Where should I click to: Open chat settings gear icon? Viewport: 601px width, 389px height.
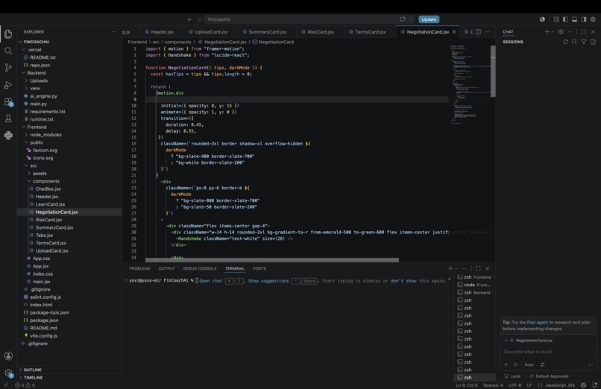pyautogui.click(x=561, y=32)
